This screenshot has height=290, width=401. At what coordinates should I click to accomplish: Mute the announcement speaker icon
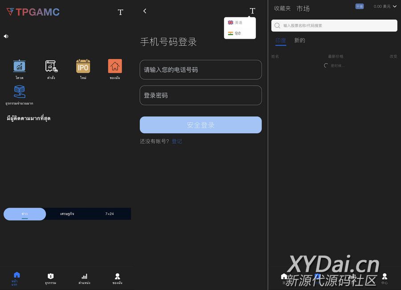coord(6,37)
